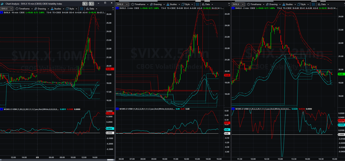Toggle the S symbol-link button in title bar
Image resolution: width=345 pixels, height=161 pixels.
(85, 4)
